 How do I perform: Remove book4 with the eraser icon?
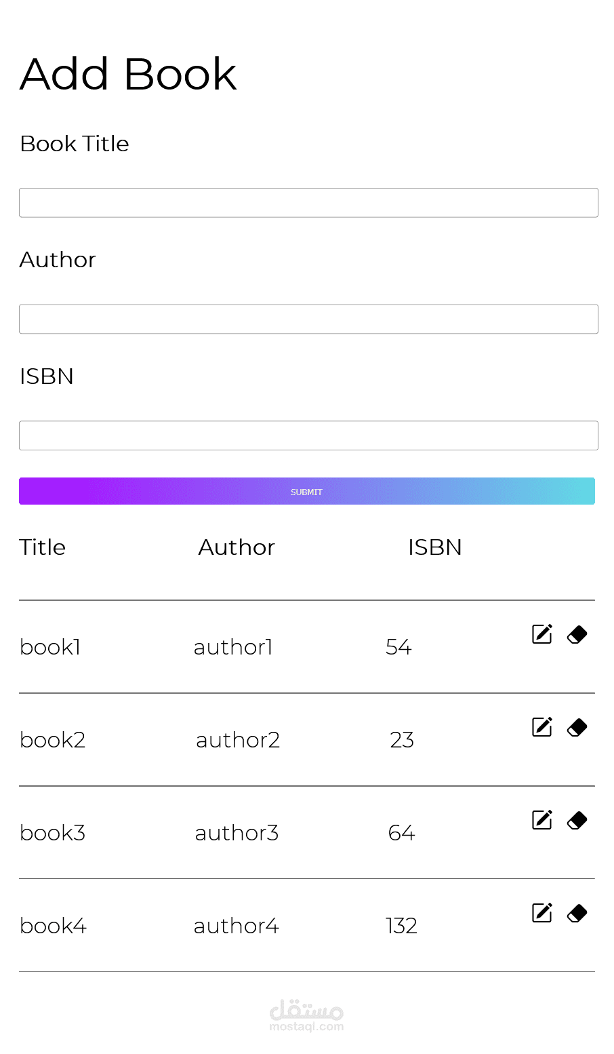[x=577, y=914]
